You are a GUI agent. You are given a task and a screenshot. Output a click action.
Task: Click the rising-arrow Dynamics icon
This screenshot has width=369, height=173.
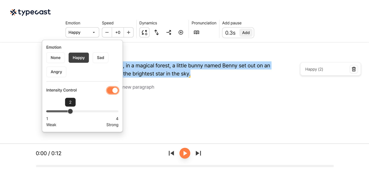pyautogui.click(x=169, y=32)
